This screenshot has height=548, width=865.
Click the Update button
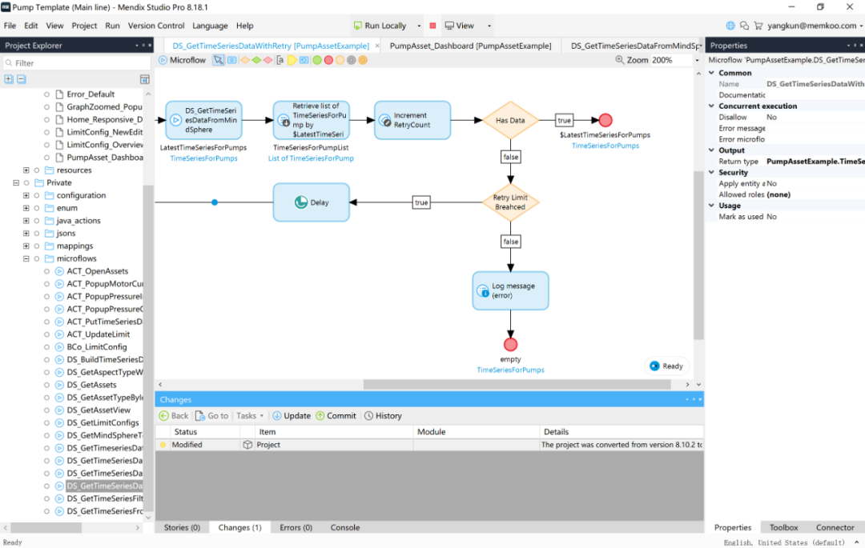click(x=292, y=416)
